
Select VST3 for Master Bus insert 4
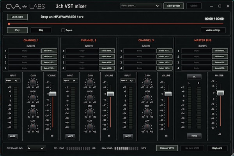(220, 68)
